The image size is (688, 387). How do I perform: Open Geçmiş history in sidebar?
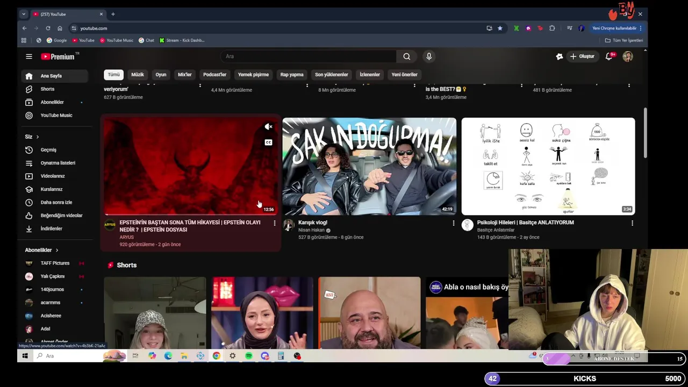(x=54, y=150)
